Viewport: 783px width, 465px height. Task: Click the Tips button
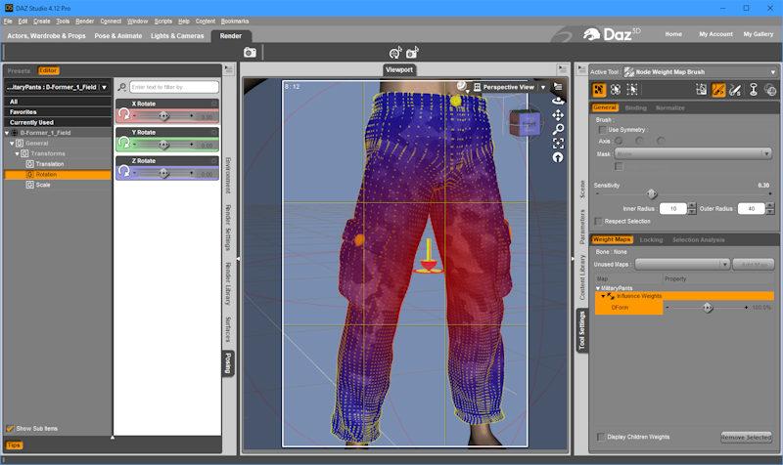tap(14, 445)
